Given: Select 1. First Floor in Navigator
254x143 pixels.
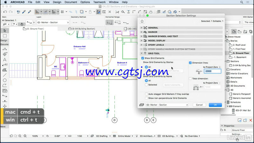Looking at the screenshot, I should click(x=239, y=49).
